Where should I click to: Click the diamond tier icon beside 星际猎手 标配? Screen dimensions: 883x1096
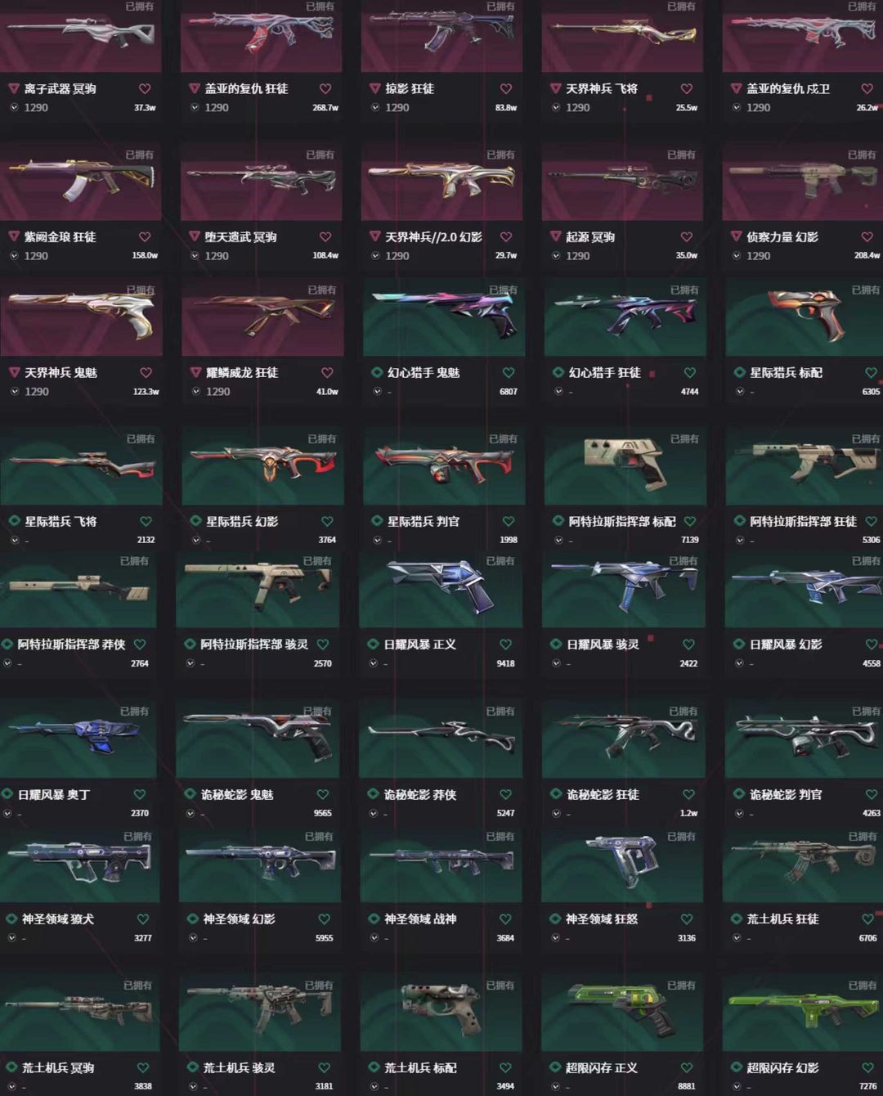pos(740,372)
